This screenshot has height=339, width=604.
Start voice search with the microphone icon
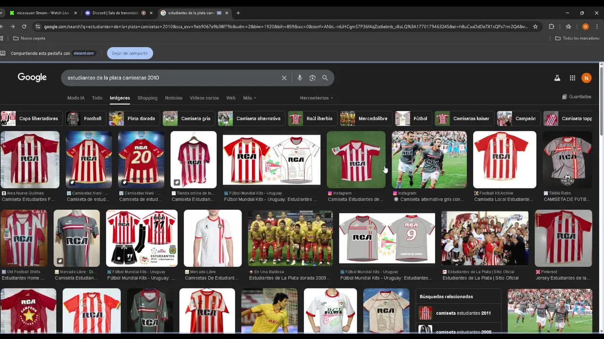300,78
